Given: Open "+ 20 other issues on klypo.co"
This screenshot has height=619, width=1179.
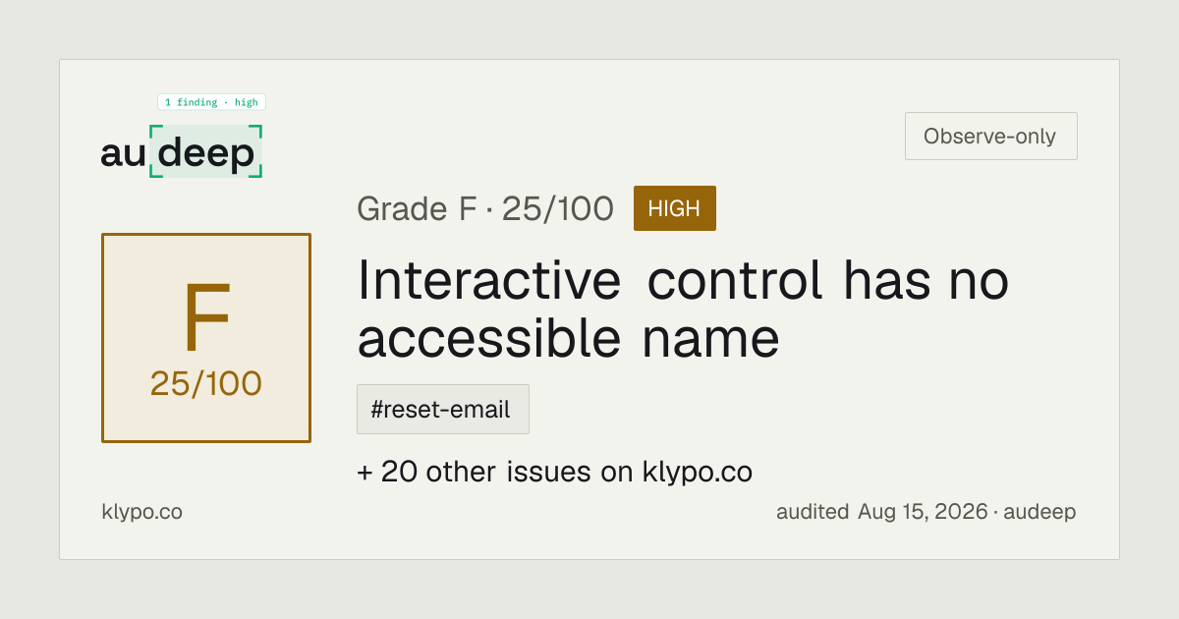Looking at the screenshot, I should 554,472.
